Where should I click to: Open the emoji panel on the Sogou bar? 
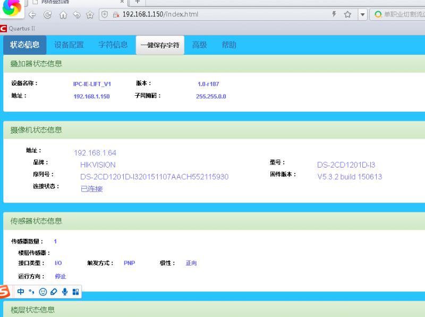tap(43, 291)
